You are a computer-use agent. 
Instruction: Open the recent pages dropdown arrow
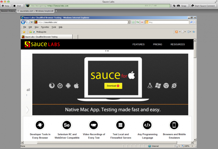[x=32, y=22]
